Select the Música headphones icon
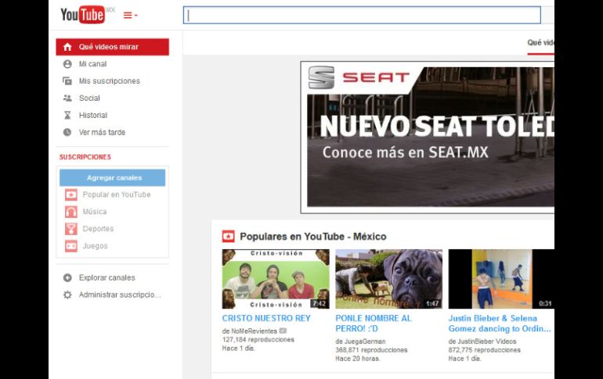 point(71,212)
